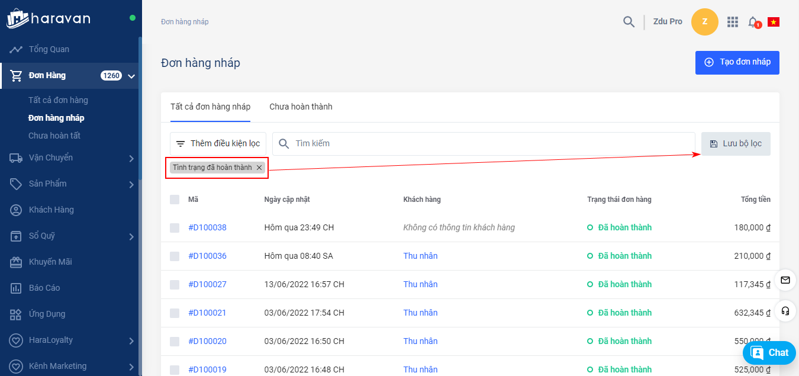Click the Tạo đơn nháp button
Screen dimensions: 799x376
737,62
